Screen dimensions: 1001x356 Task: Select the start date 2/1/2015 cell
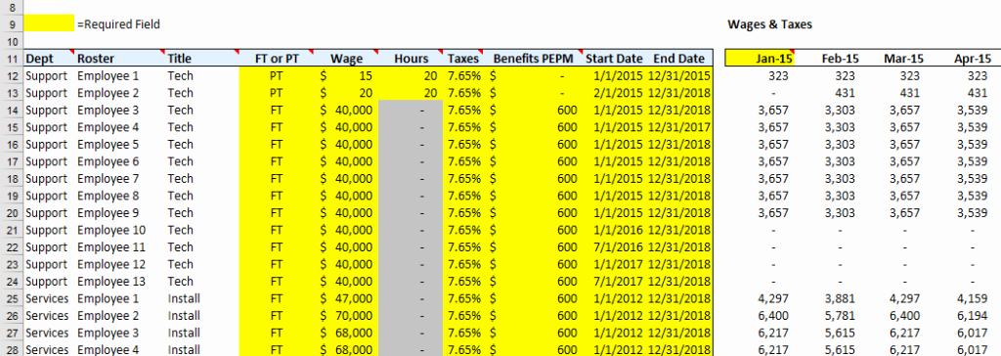[615, 93]
